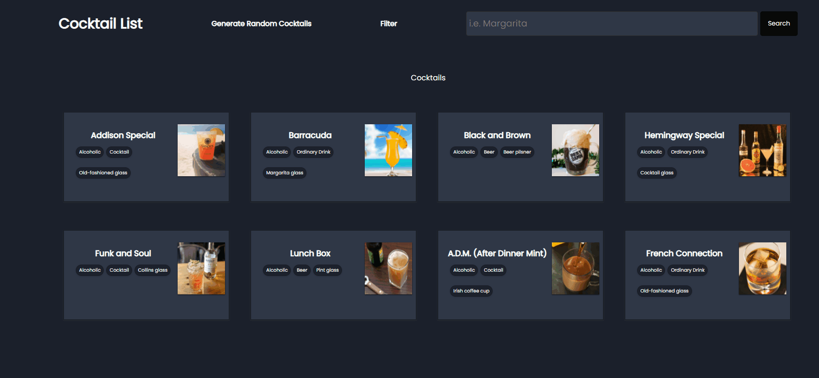Select the Black and Brown beer image
819x378 pixels.
coord(576,150)
